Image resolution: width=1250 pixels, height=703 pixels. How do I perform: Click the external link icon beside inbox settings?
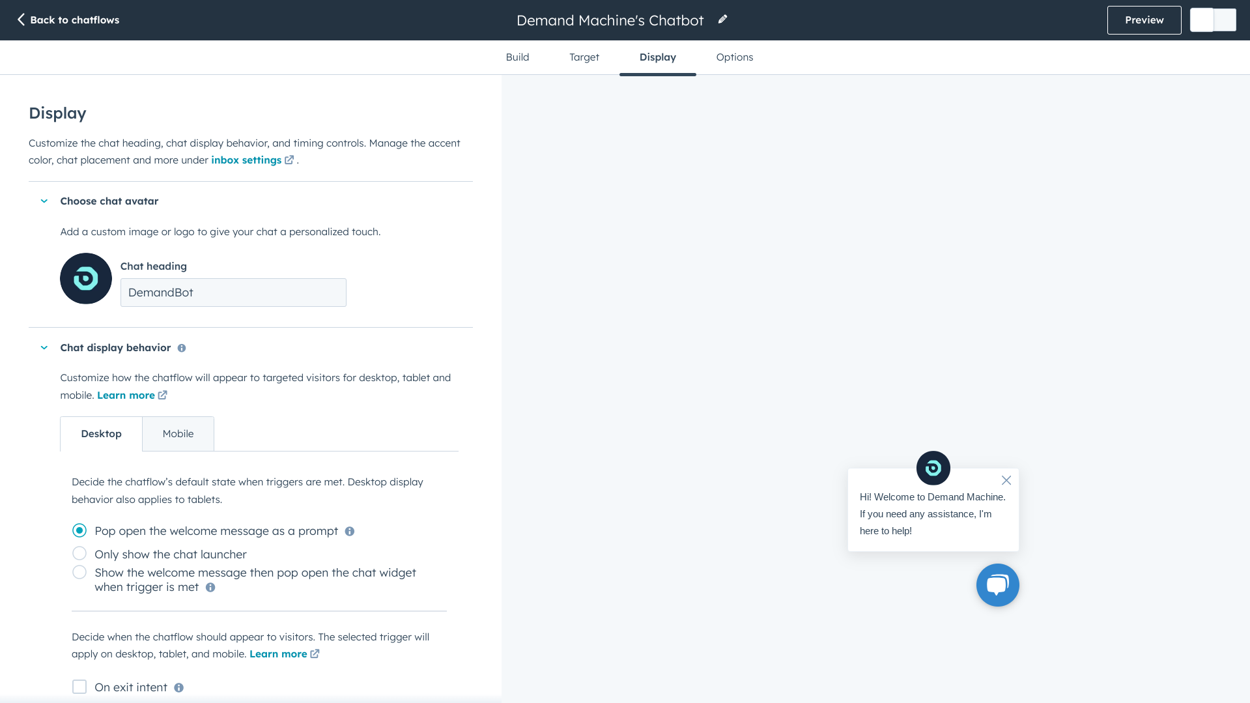(x=289, y=160)
